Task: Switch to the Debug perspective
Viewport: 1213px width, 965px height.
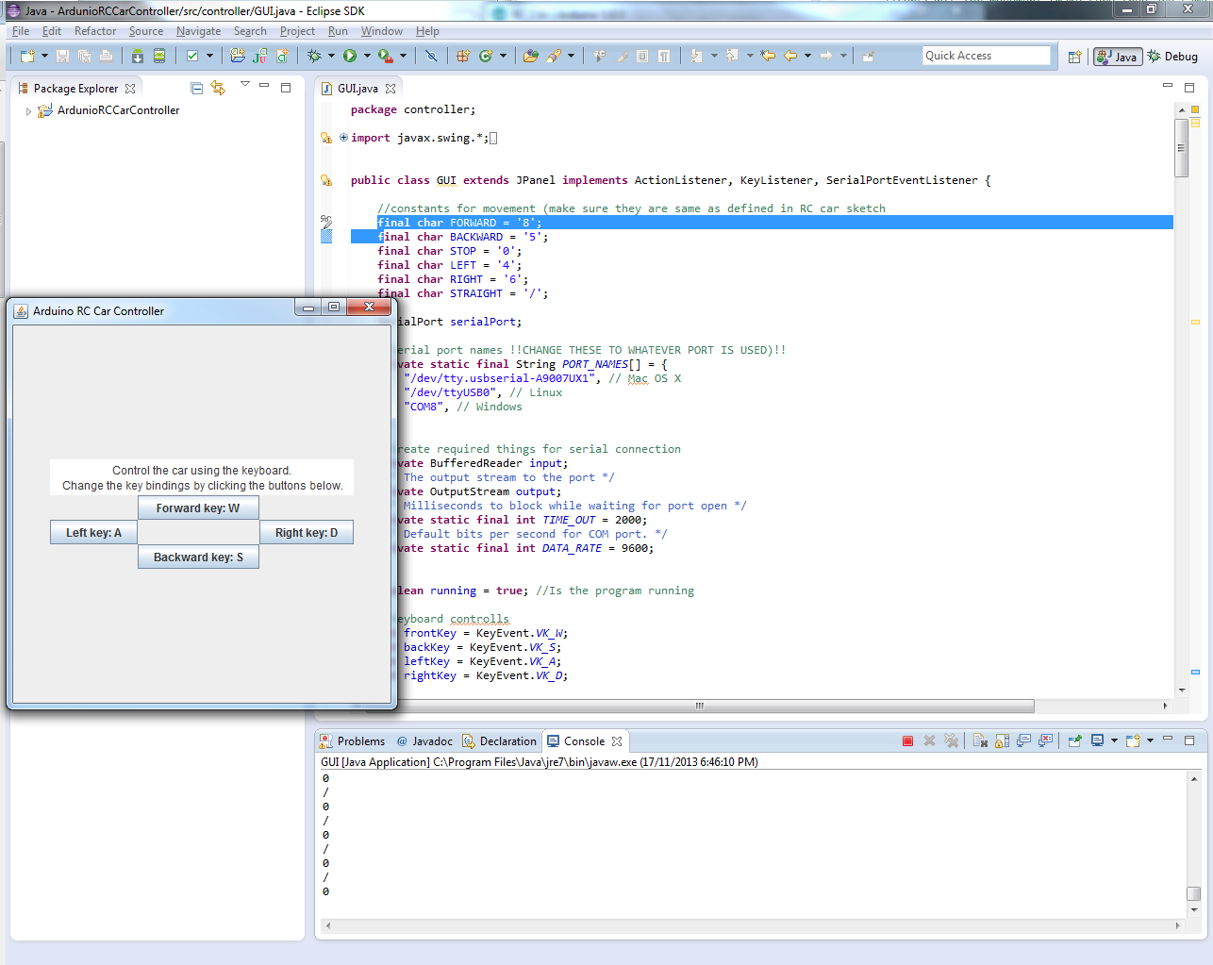Action: pyautogui.click(x=1172, y=57)
